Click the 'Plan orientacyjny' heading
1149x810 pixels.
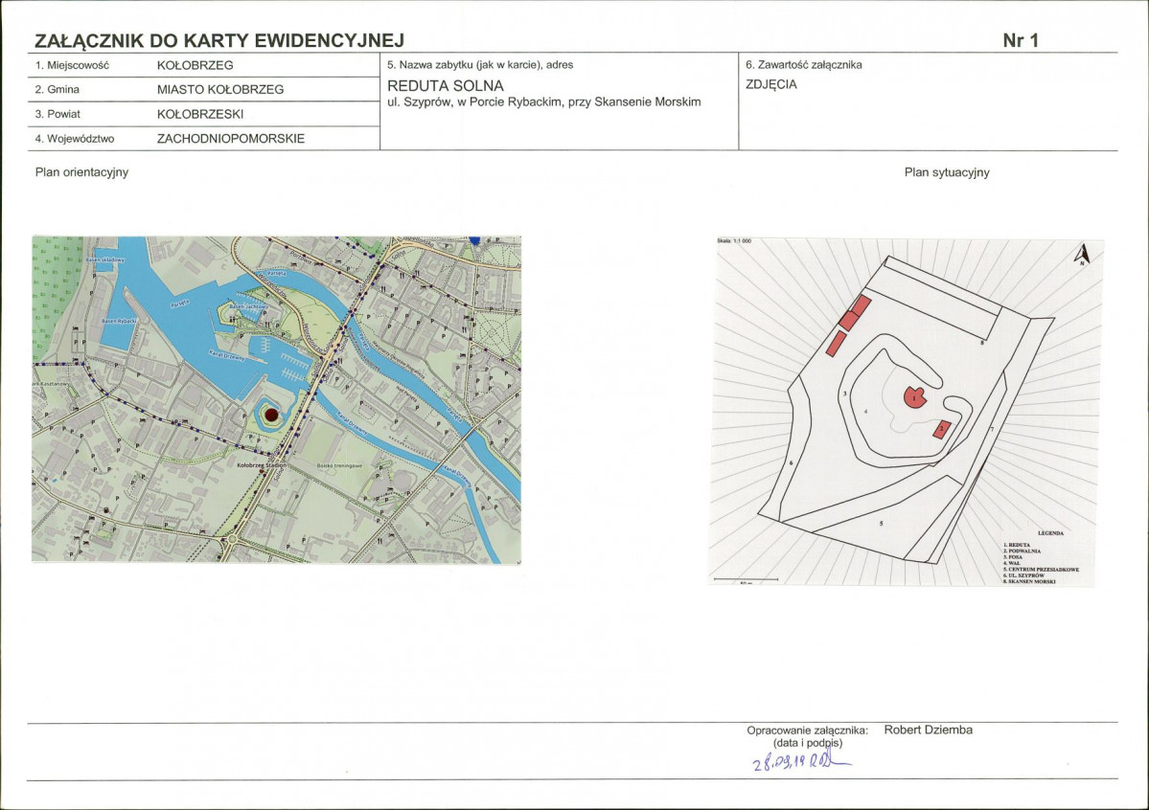click(x=82, y=172)
